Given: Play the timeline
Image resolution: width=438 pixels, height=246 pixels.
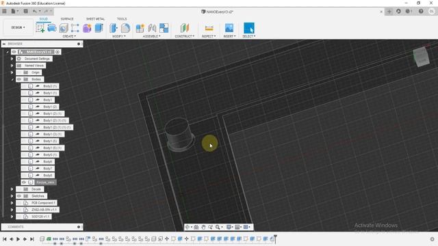Looking at the screenshot, I should tap(18, 239).
